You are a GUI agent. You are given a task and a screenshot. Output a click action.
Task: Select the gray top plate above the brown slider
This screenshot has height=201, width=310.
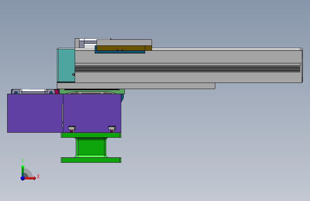click(x=124, y=43)
